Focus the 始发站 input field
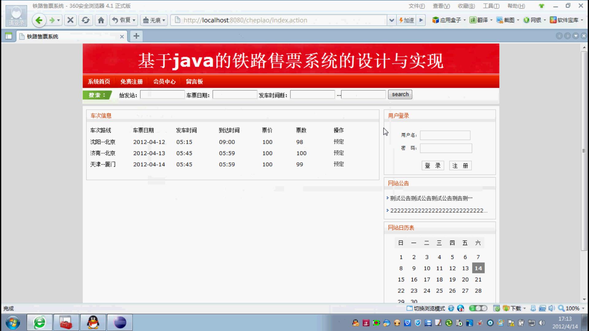 pos(162,94)
